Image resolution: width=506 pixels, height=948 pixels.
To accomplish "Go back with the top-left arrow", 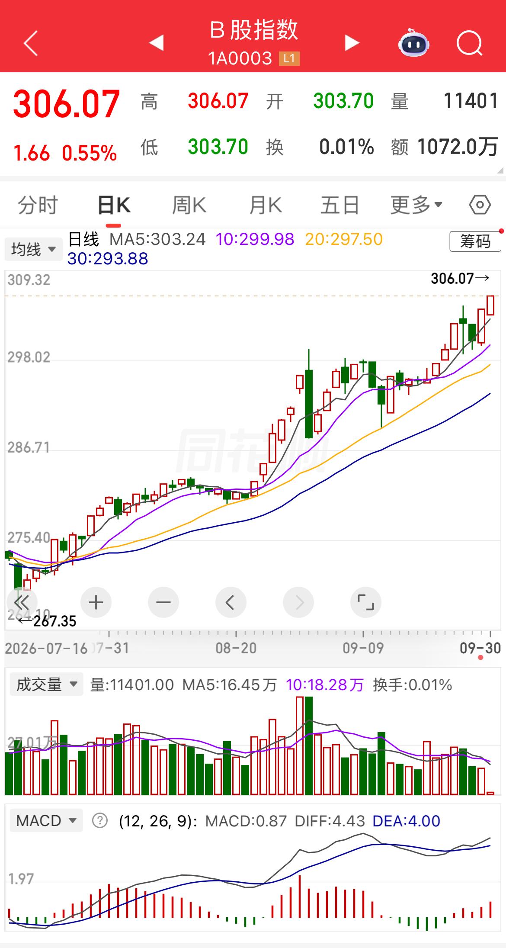I will pyautogui.click(x=31, y=43).
